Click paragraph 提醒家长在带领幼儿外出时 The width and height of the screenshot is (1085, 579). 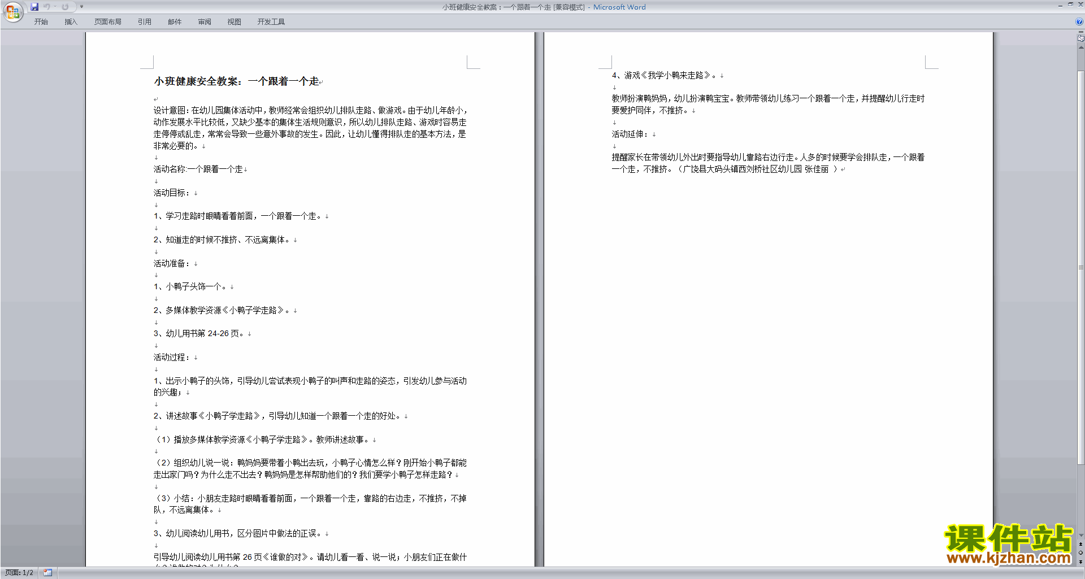768,163
